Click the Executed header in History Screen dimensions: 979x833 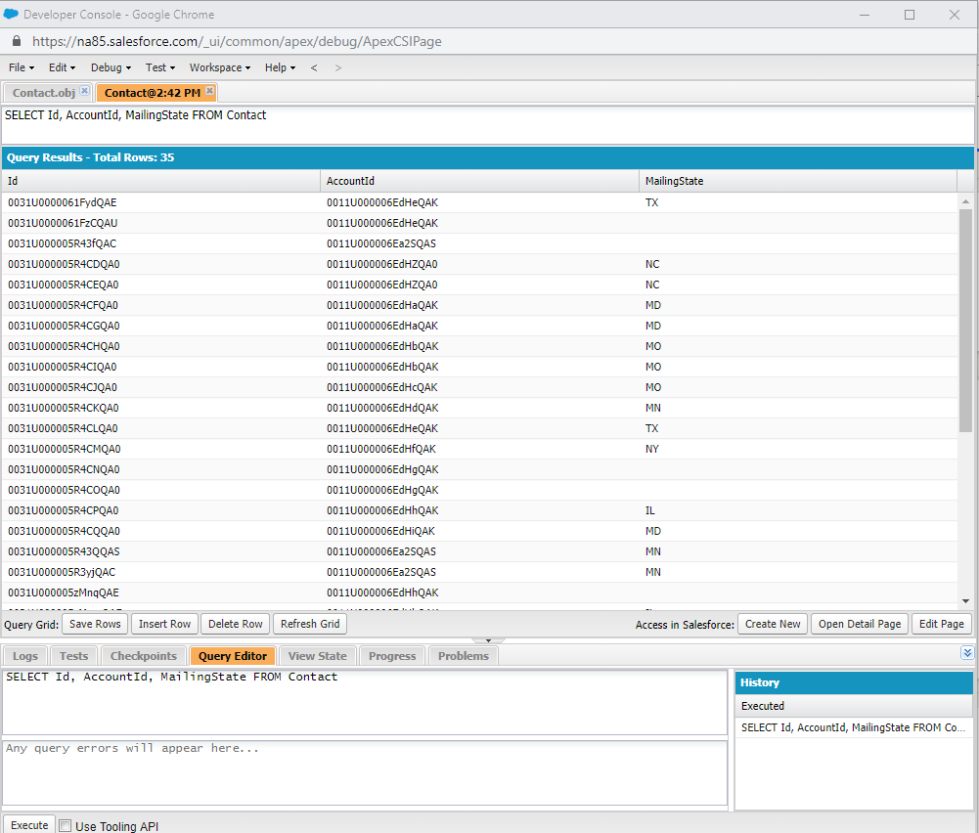854,706
